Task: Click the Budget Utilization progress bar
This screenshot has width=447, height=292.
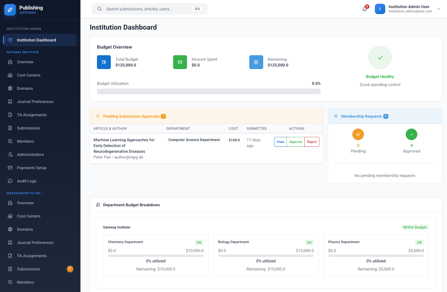Action: click(209, 91)
